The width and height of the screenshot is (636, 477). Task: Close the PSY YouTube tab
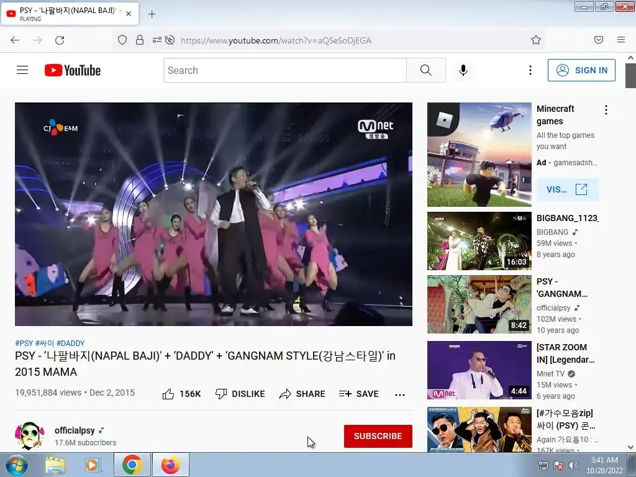(x=129, y=14)
